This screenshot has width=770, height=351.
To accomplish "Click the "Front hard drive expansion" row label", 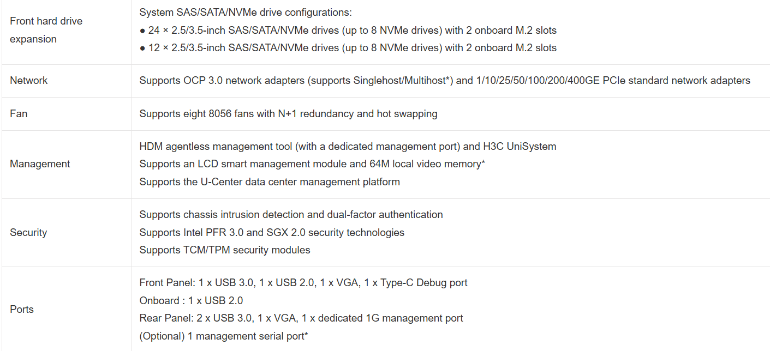I will (46, 30).
